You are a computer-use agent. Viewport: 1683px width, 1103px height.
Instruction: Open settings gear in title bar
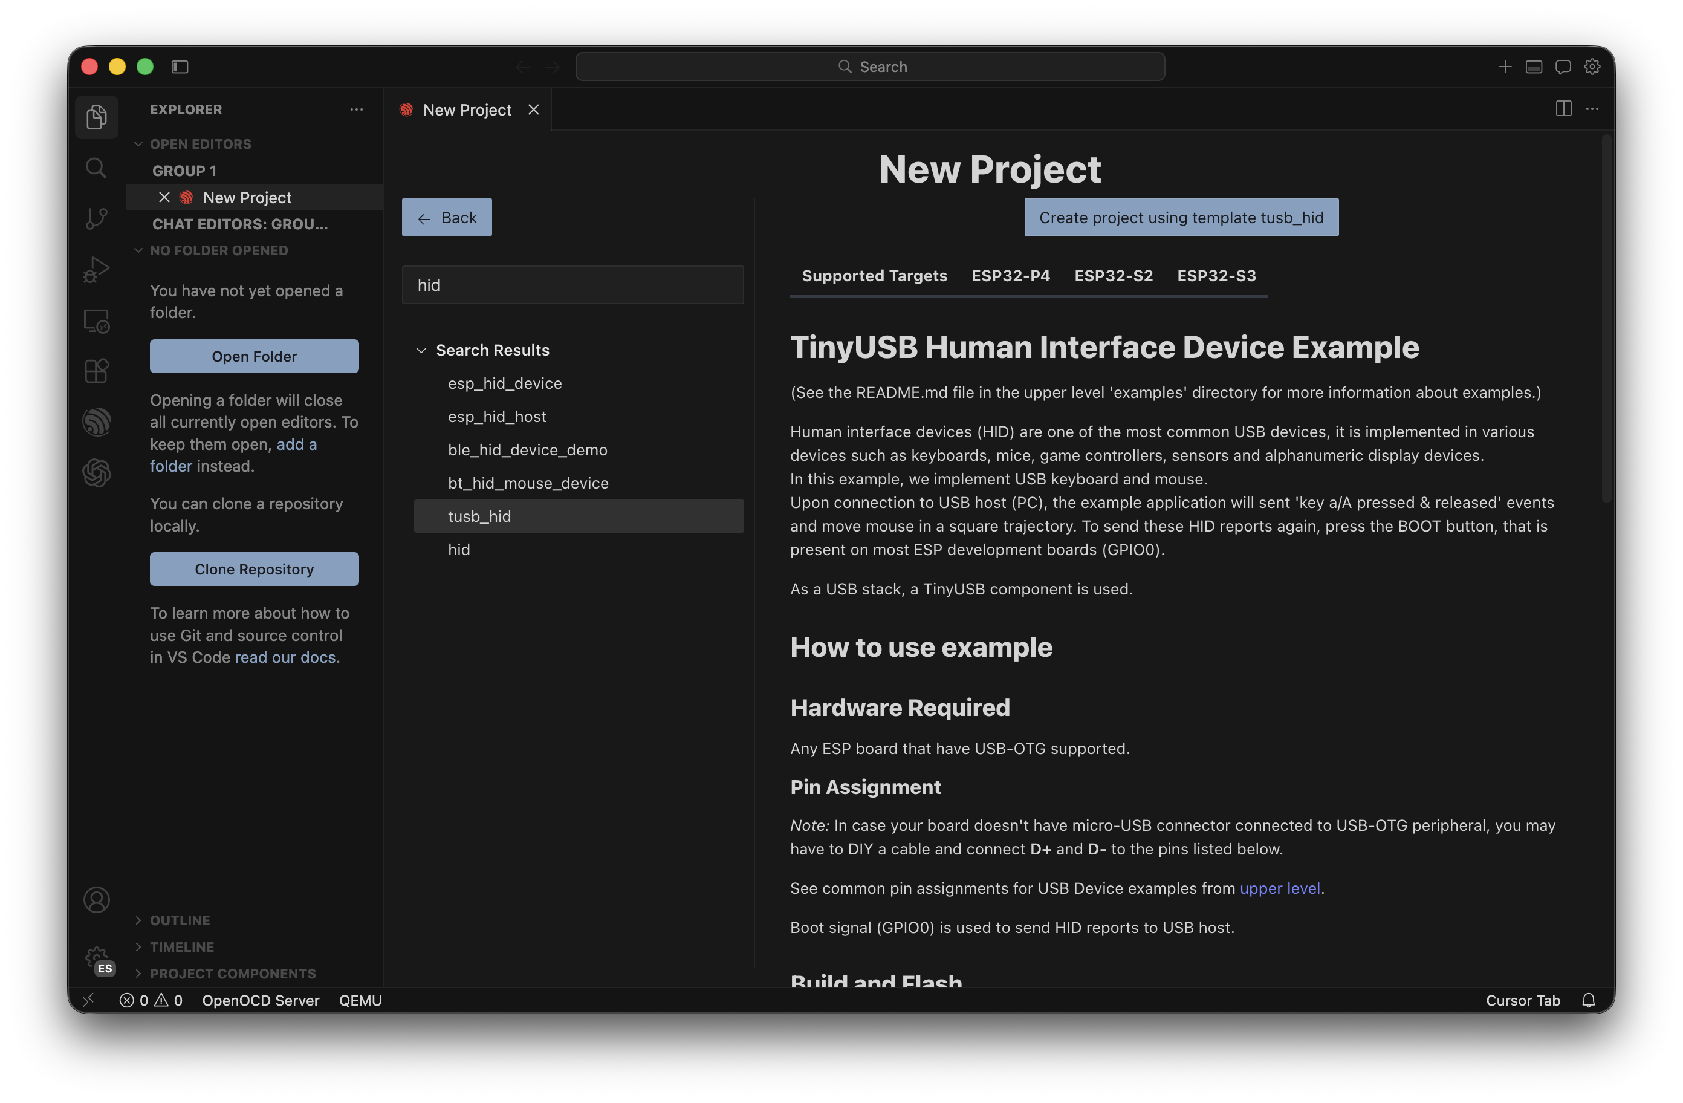tap(1592, 67)
